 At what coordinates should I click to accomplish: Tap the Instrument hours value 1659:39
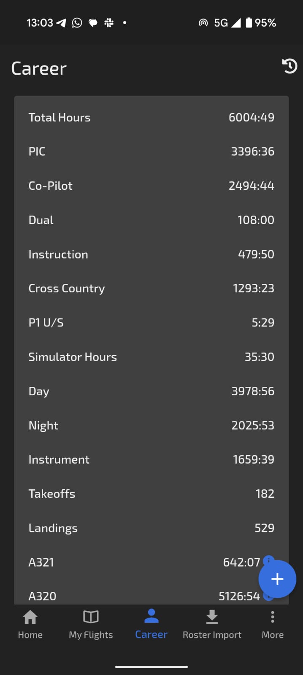pos(253,459)
